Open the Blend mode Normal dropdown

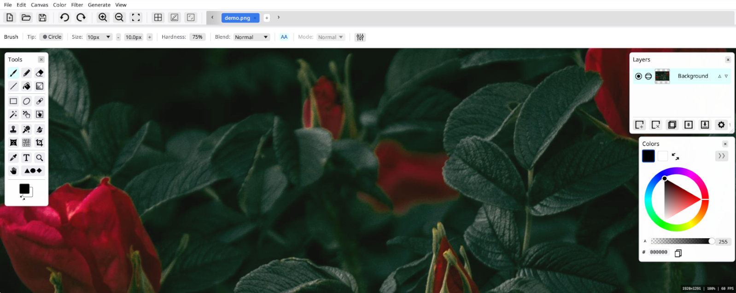(251, 37)
